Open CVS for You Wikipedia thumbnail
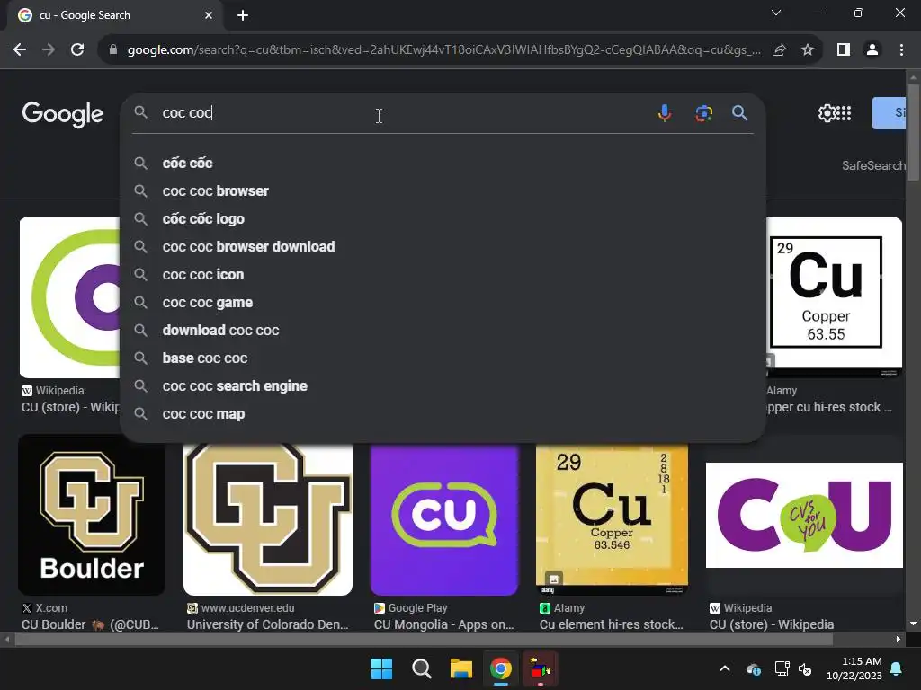This screenshot has height=690, width=921. pos(804,515)
